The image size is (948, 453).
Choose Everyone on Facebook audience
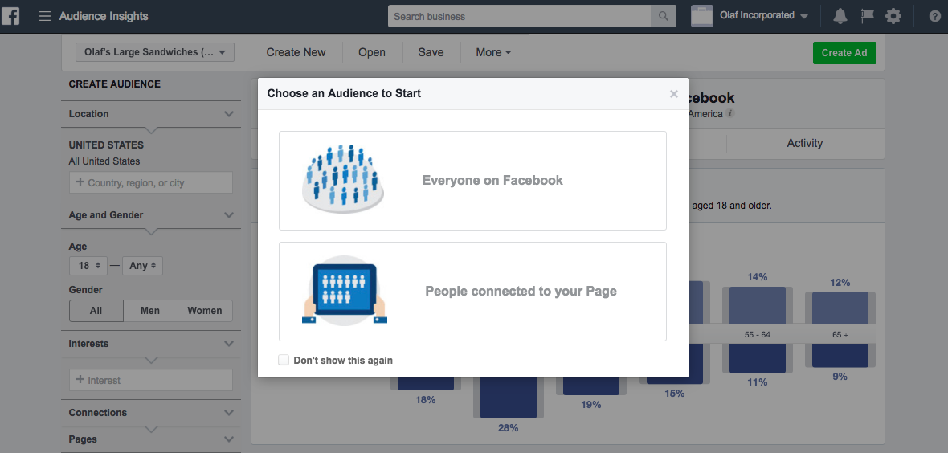tap(472, 181)
